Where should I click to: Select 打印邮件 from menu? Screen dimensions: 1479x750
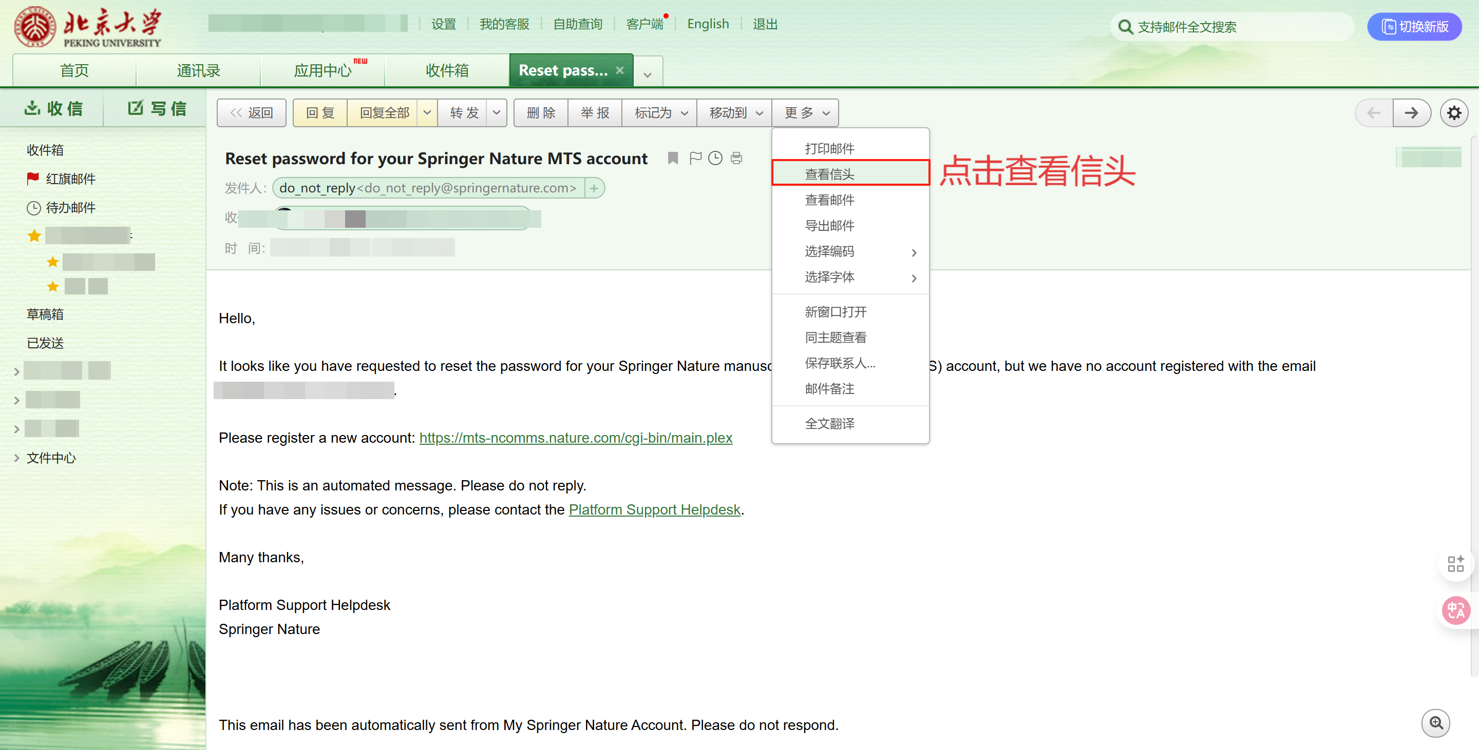850,148
